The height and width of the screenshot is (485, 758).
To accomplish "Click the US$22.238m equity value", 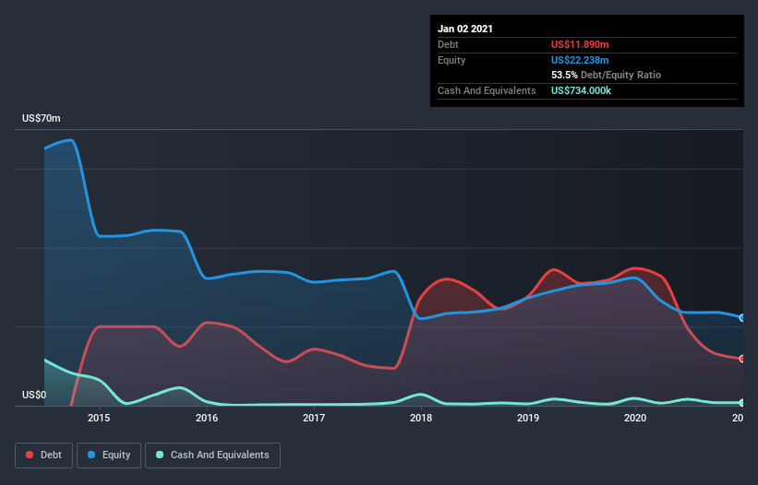I will (580, 60).
